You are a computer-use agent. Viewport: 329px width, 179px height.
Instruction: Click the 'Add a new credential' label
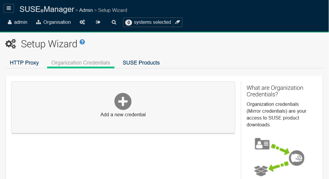(x=123, y=114)
